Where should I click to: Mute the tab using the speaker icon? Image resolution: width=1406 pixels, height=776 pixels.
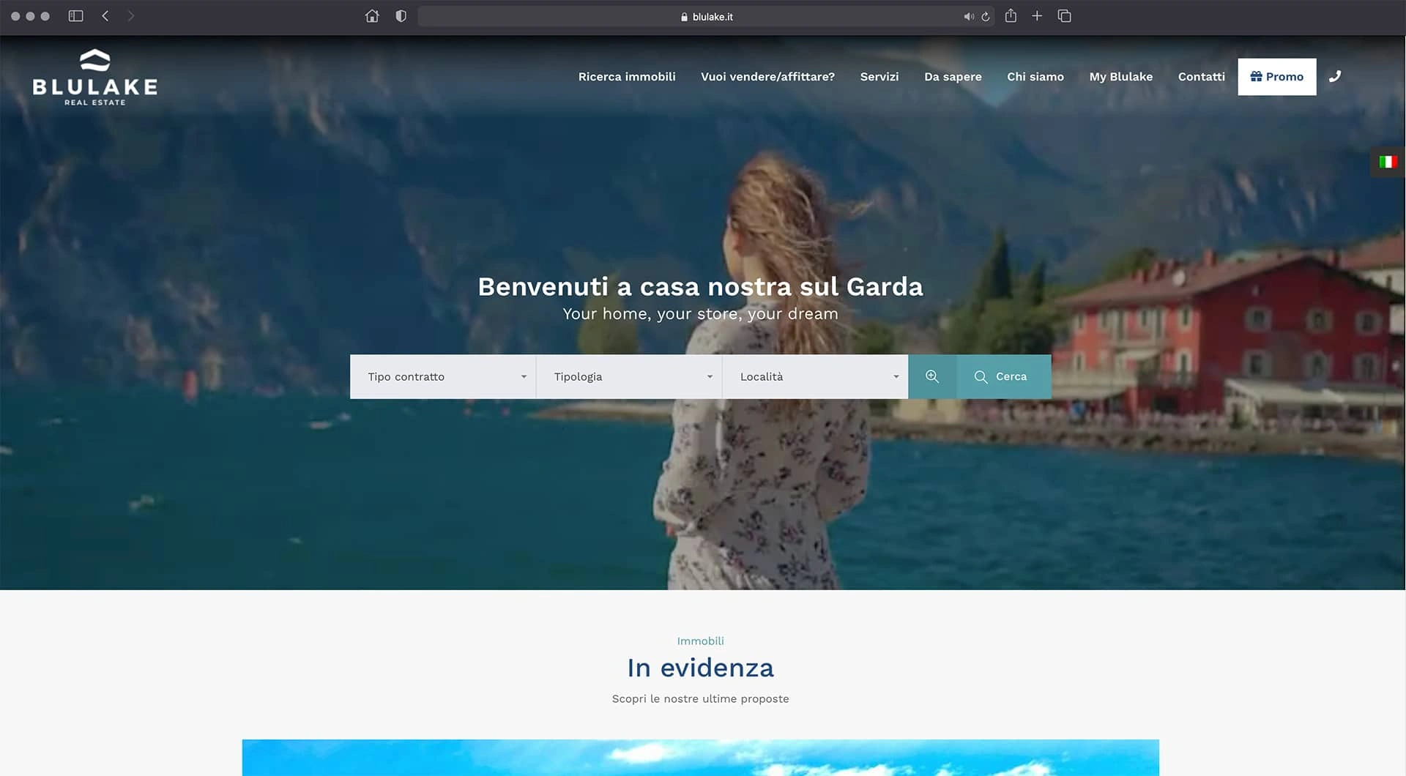click(x=968, y=17)
